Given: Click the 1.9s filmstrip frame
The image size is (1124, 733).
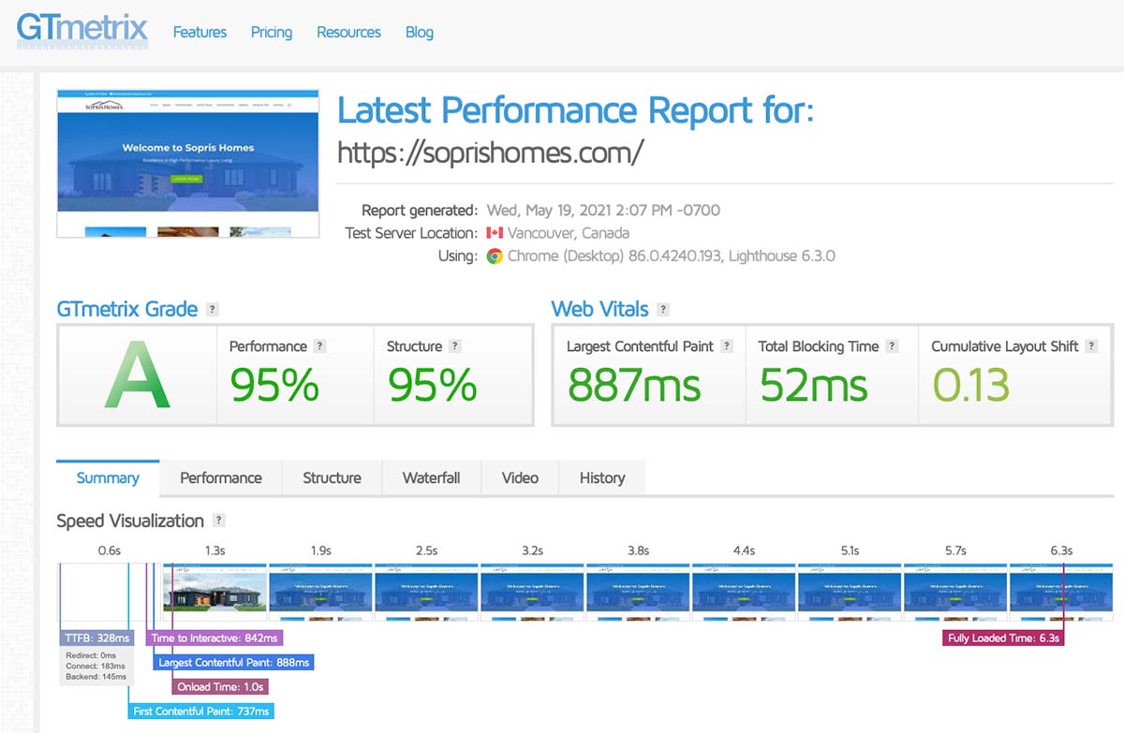Looking at the screenshot, I should [320, 592].
